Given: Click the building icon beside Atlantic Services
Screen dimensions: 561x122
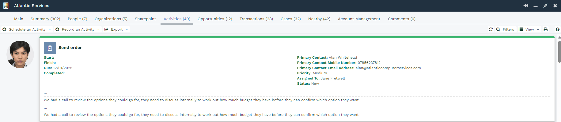Looking at the screenshot, I should [x=6, y=6].
